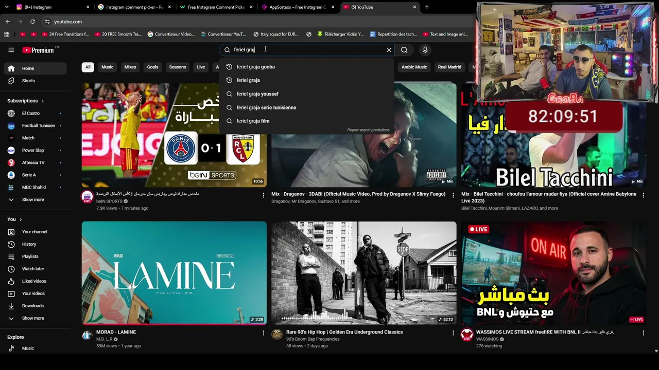Select the Mixes filter chip
Screen dimensions: 659x370
130,67
